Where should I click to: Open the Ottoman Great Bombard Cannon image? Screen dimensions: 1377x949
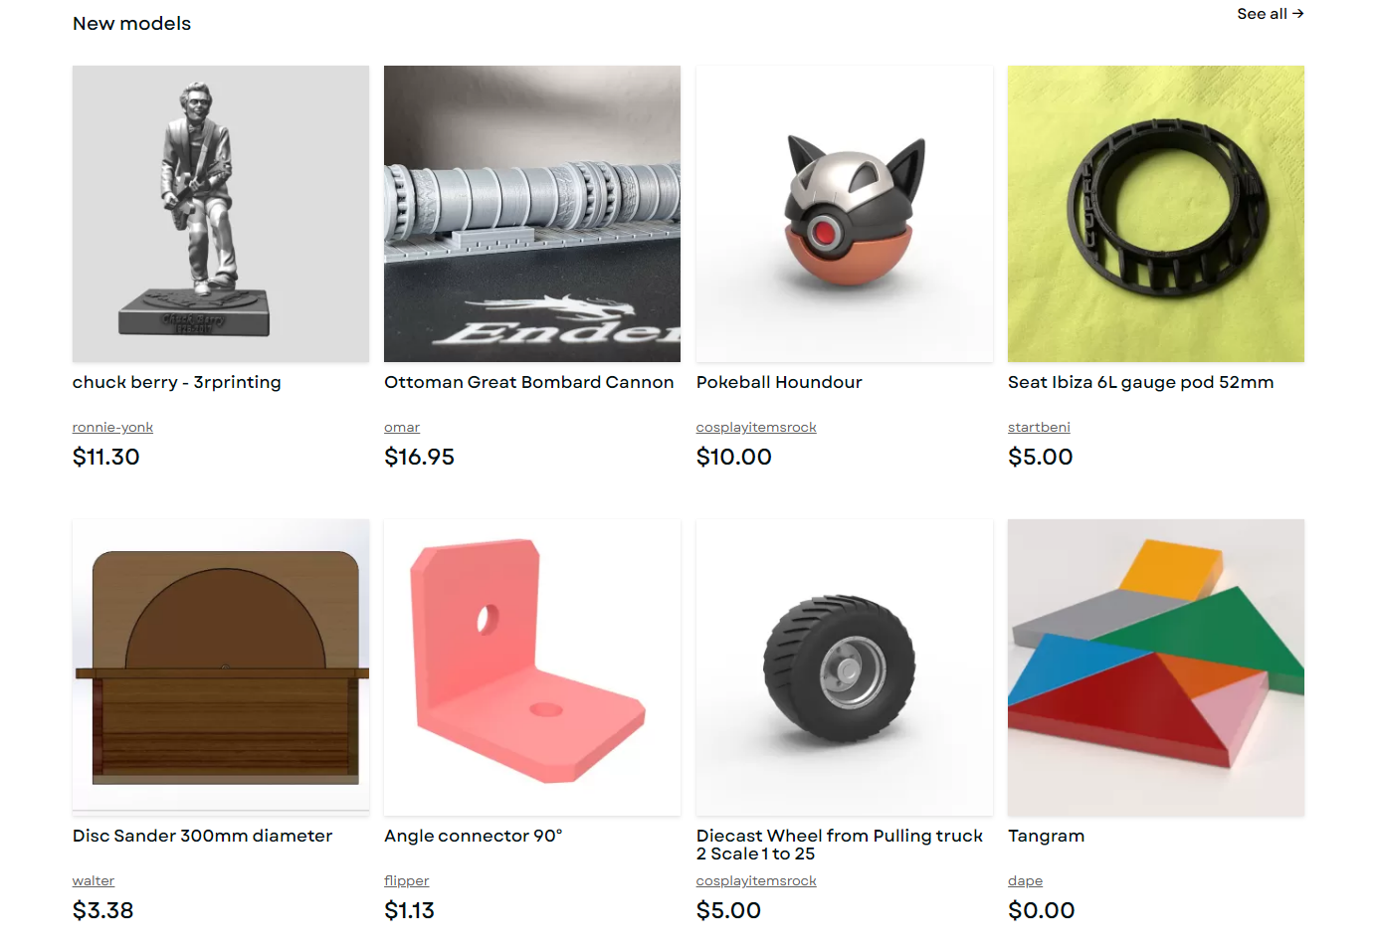(532, 214)
